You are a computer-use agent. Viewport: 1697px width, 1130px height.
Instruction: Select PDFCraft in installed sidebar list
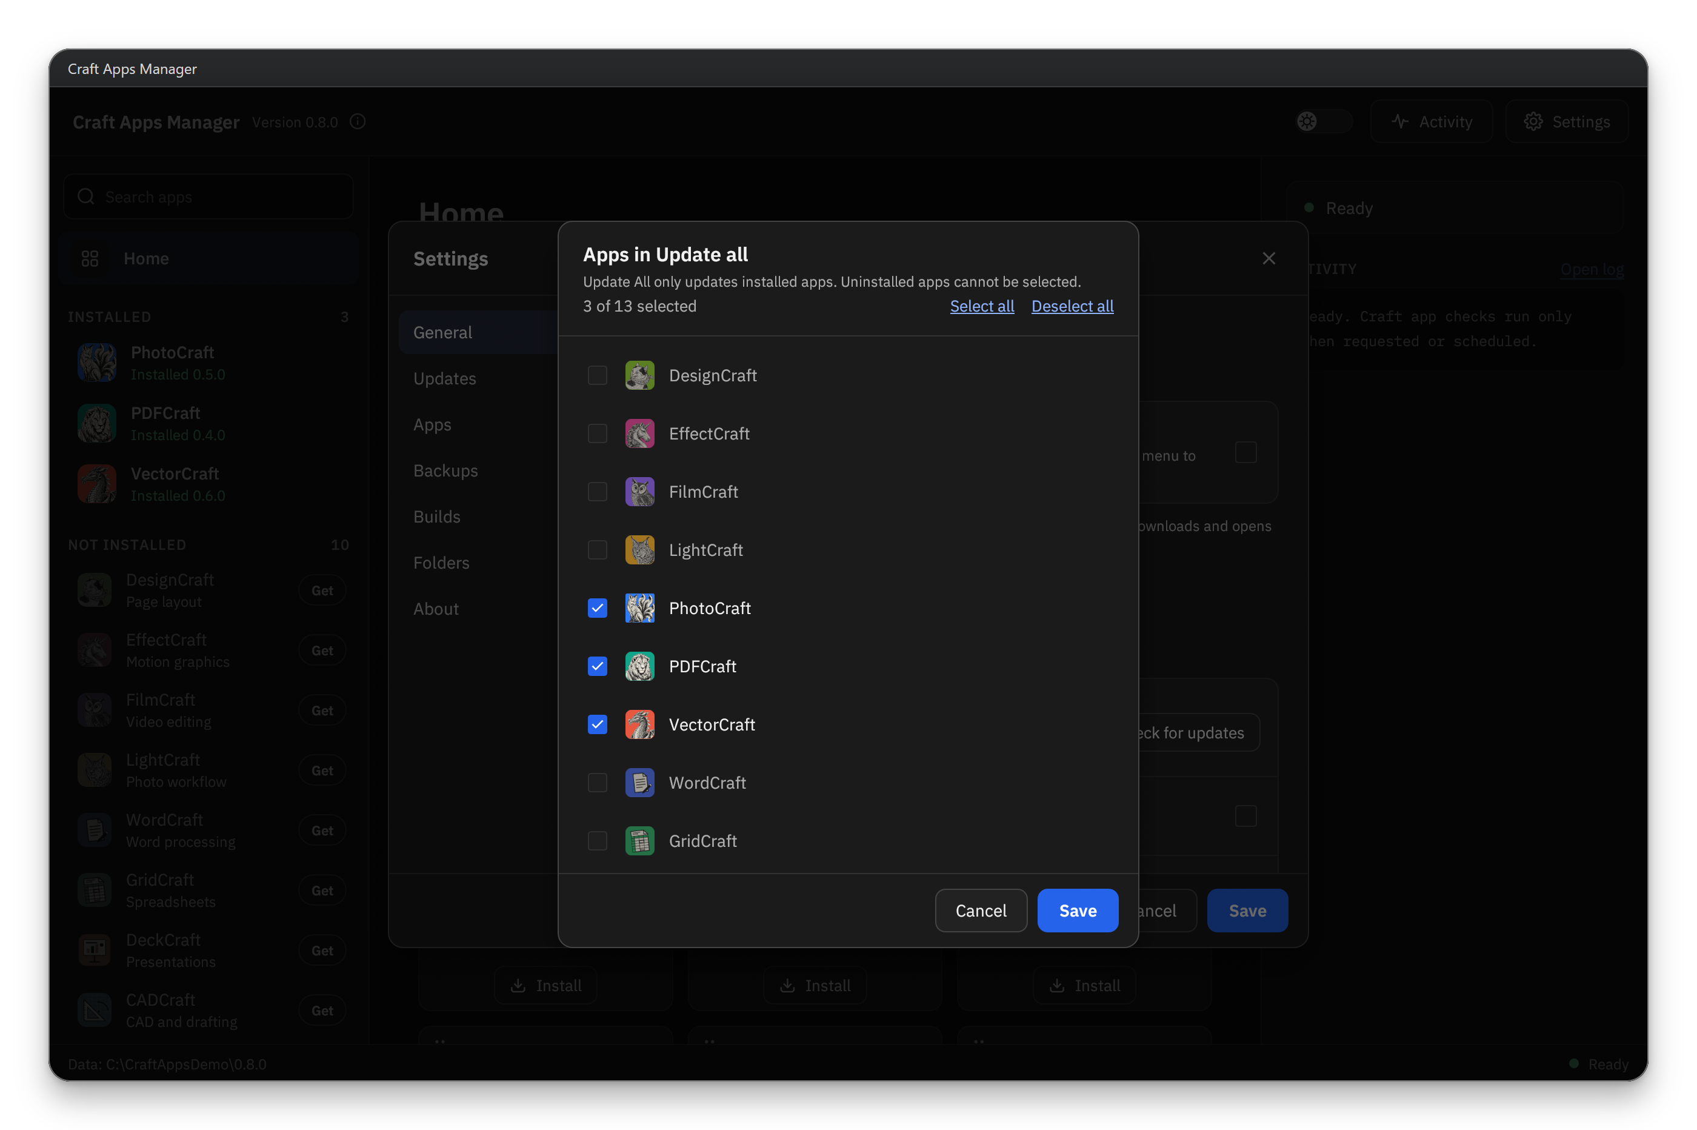208,423
